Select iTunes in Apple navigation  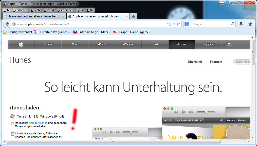[x=182, y=44]
